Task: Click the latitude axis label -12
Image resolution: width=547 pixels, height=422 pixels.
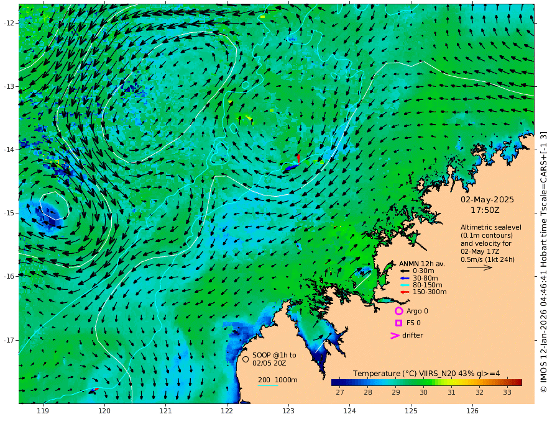Action: point(9,23)
